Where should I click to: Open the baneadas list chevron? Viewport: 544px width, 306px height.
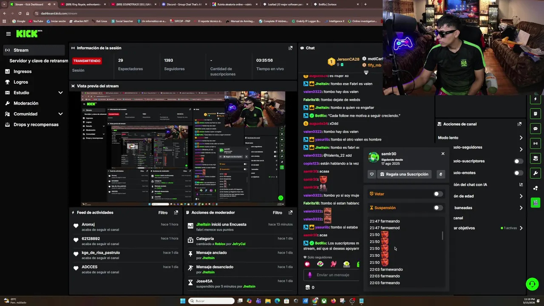click(521, 208)
